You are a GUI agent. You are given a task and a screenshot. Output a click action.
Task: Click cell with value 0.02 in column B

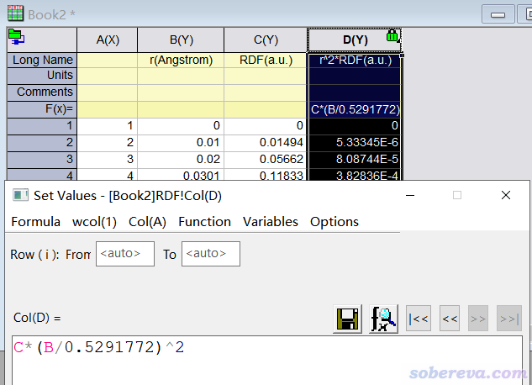pos(181,160)
